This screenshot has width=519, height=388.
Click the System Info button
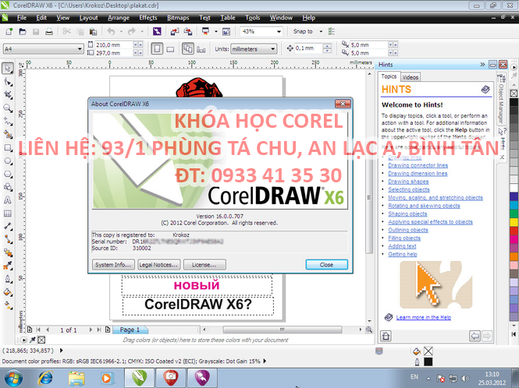click(113, 264)
